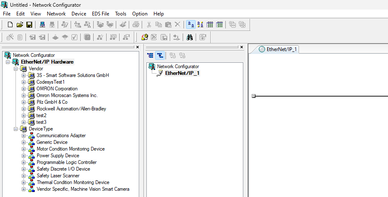The width and height of the screenshot is (388, 197).
Task: Open the File menu
Action: [x=7, y=14]
